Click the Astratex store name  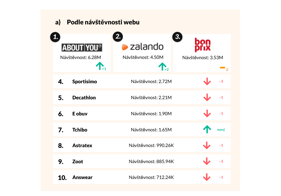[x=82, y=146]
